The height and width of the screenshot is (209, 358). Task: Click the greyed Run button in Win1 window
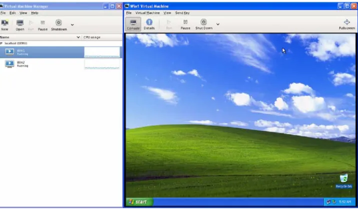[169, 24]
